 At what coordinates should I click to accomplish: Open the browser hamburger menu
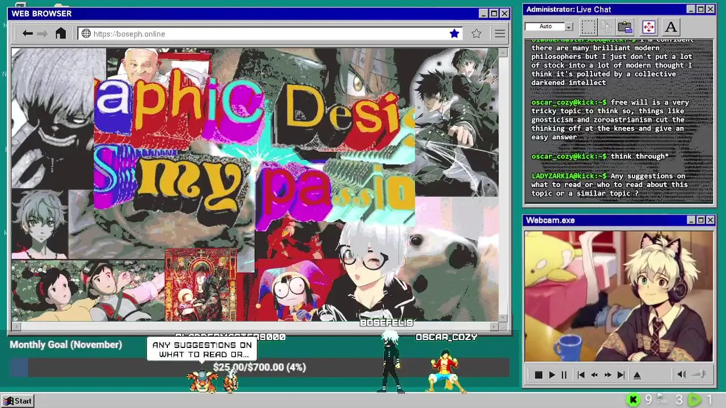tap(500, 33)
